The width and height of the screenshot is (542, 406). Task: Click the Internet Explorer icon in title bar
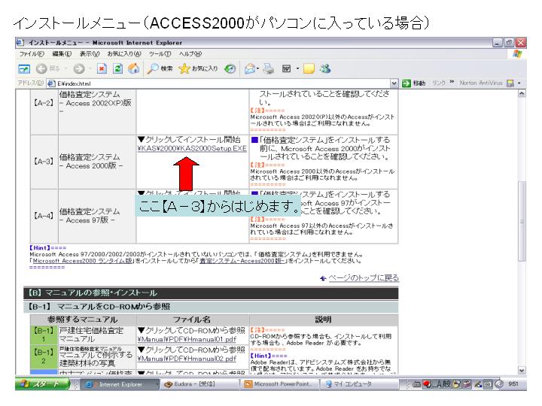coord(20,42)
